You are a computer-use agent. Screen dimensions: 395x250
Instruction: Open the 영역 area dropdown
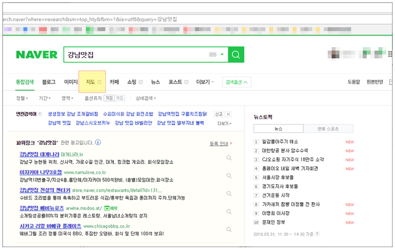[67, 98]
